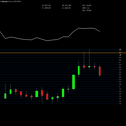
Task: Click the open price value O: 267.65
Action: [46, 6]
